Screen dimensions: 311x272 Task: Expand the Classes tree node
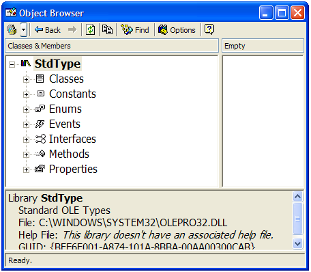26,79
